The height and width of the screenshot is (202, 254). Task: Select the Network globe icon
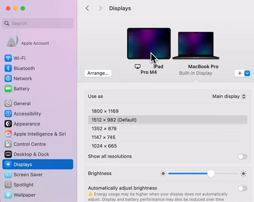pyautogui.click(x=8, y=79)
